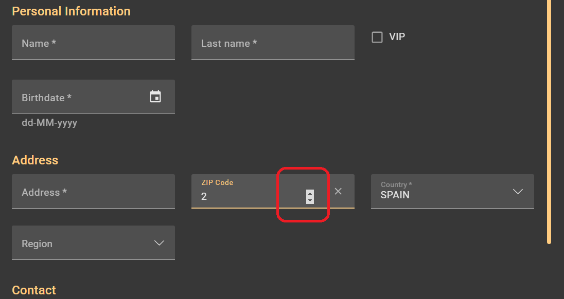Focus the Last name input field
Viewport: 564px width, 299px height.
pyautogui.click(x=273, y=43)
